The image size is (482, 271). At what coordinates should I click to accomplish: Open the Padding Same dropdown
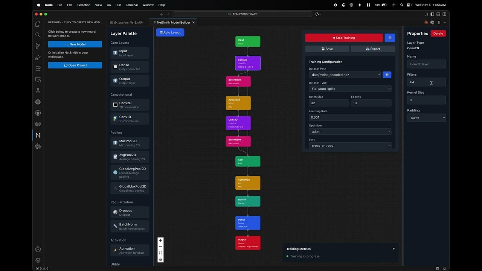pos(426,118)
